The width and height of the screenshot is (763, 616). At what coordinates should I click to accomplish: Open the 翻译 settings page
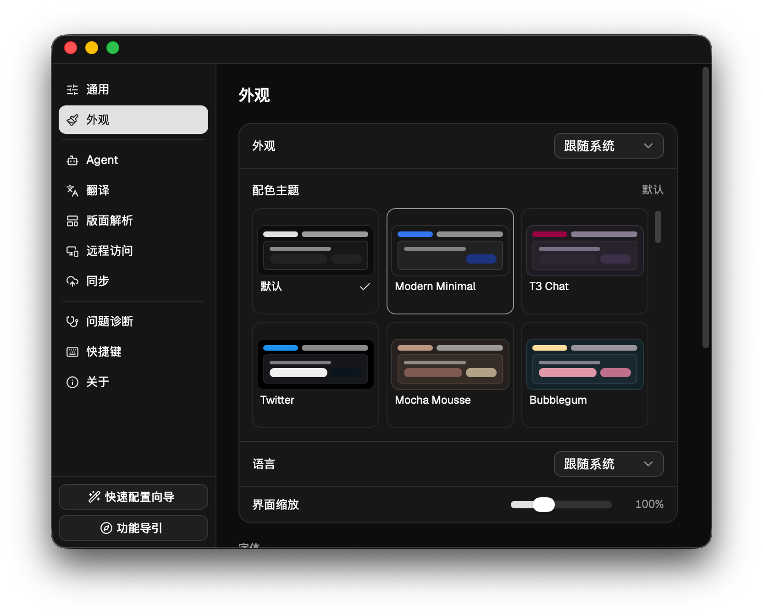[x=133, y=191]
